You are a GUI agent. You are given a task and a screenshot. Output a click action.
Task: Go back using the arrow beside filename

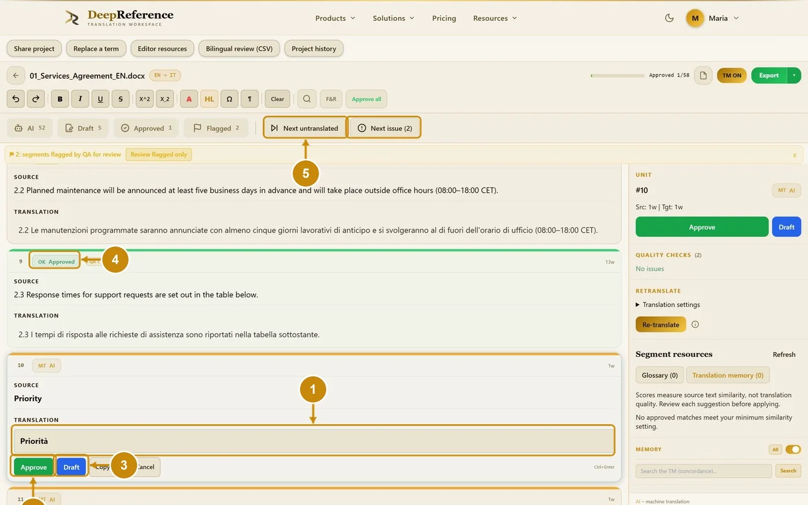(x=16, y=76)
